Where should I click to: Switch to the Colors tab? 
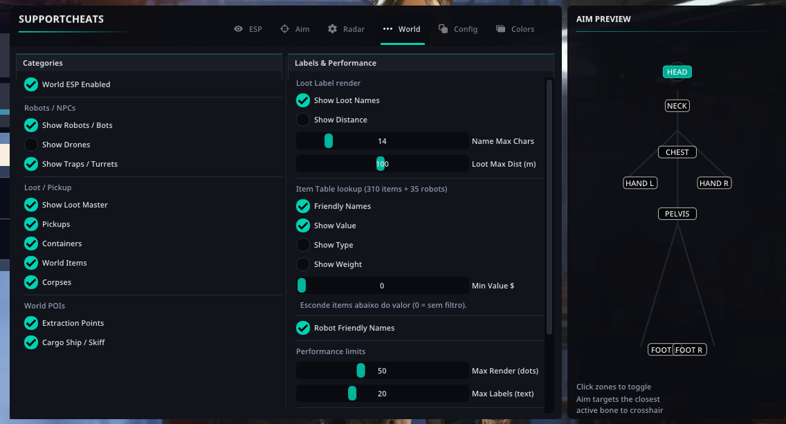point(515,29)
